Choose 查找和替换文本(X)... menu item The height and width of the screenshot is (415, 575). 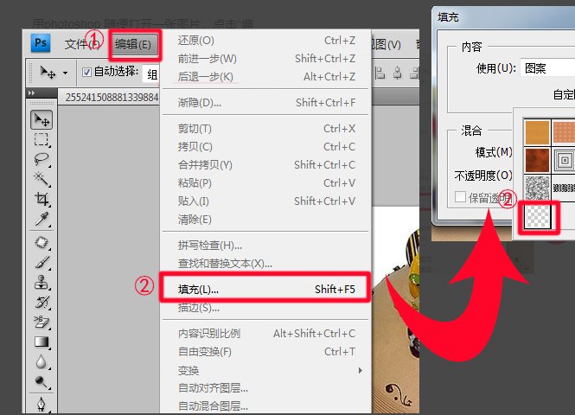pos(266,263)
